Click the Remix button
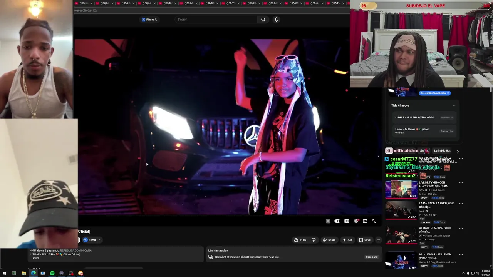The height and width of the screenshot is (277, 493). point(90,240)
